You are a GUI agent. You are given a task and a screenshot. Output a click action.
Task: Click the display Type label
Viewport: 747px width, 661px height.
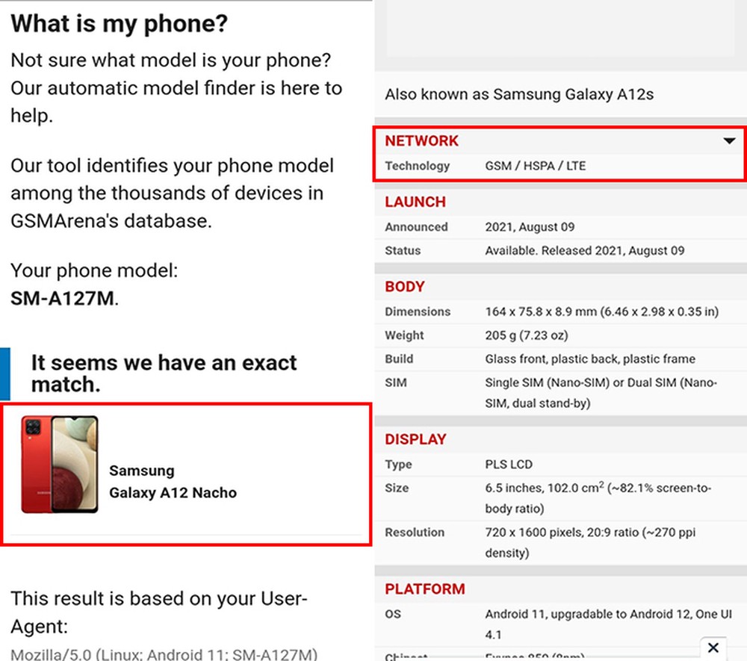tap(399, 465)
